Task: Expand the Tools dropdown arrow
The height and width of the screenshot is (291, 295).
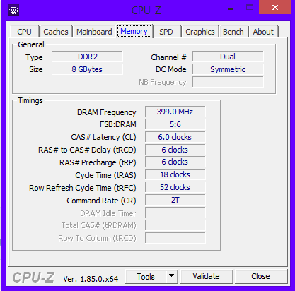Action: click(172, 276)
